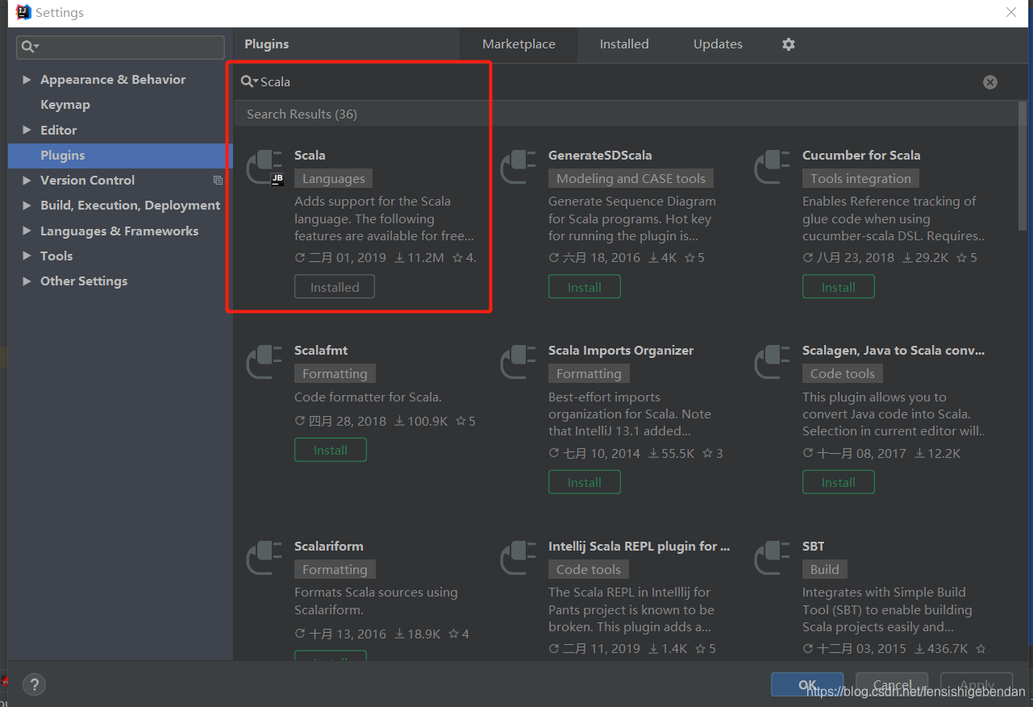Click the Installed button for Scala plugin
Image resolution: width=1033 pixels, height=707 pixels.
pyautogui.click(x=335, y=287)
